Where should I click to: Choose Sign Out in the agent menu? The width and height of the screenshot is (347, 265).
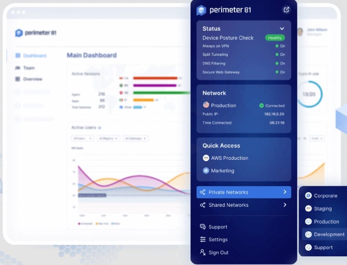click(219, 252)
